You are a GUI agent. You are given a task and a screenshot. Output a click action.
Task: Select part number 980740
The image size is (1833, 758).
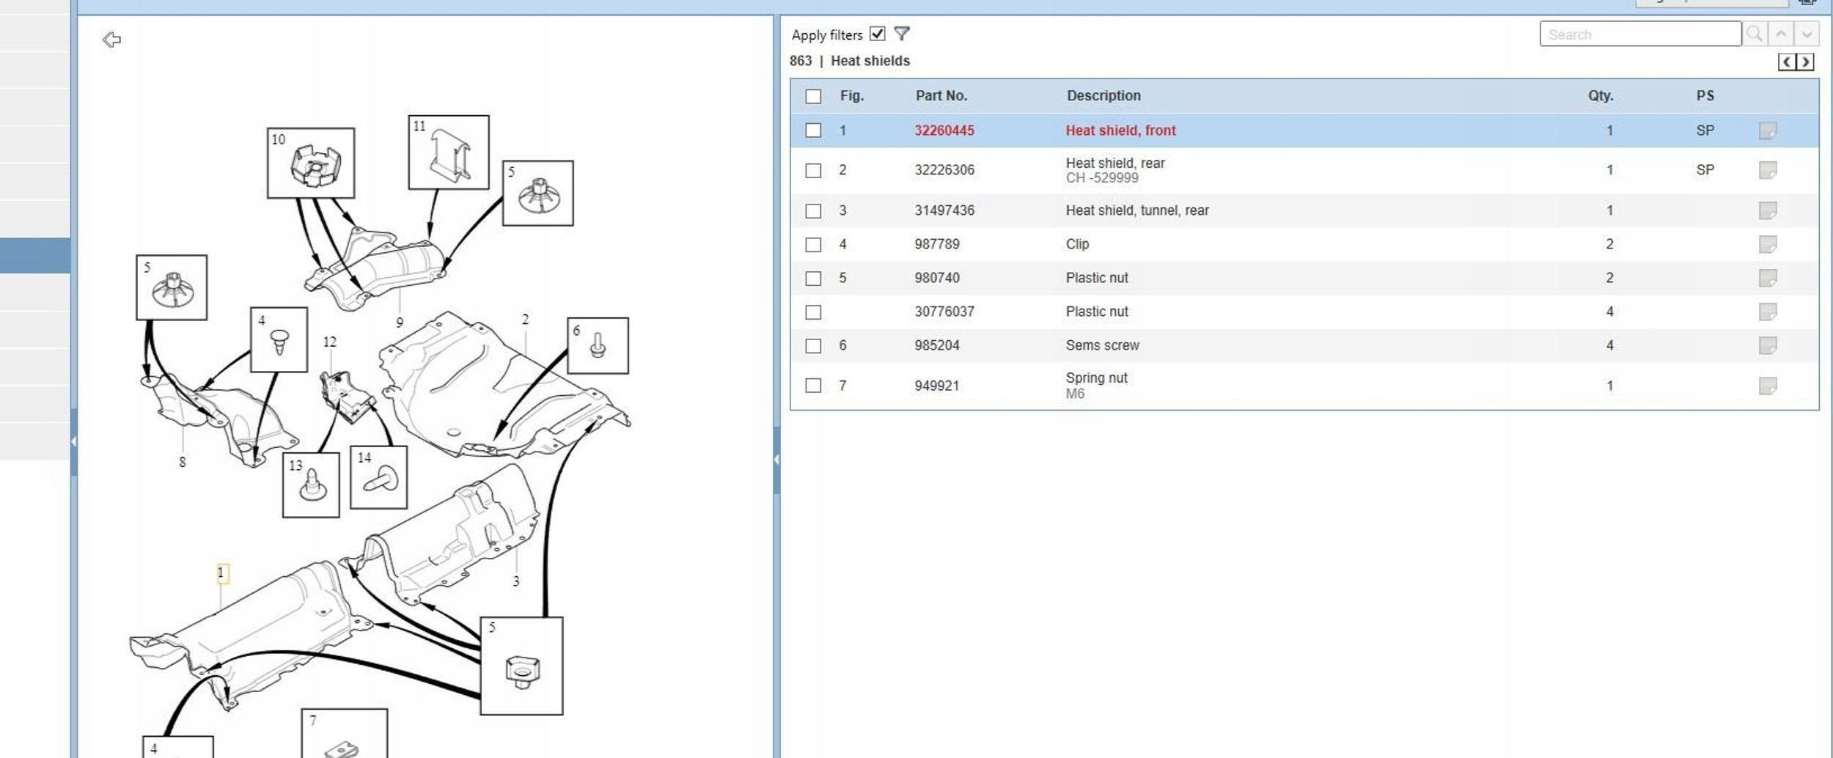click(x=937, y=278)
